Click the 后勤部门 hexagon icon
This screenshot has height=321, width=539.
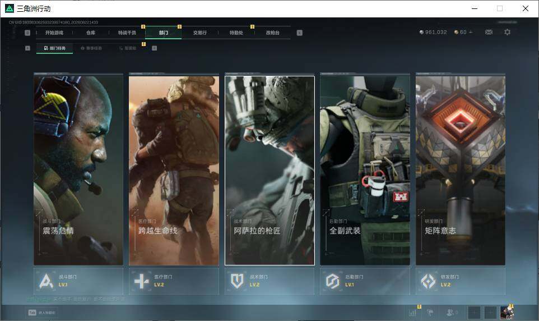click(x=332, y=281)
